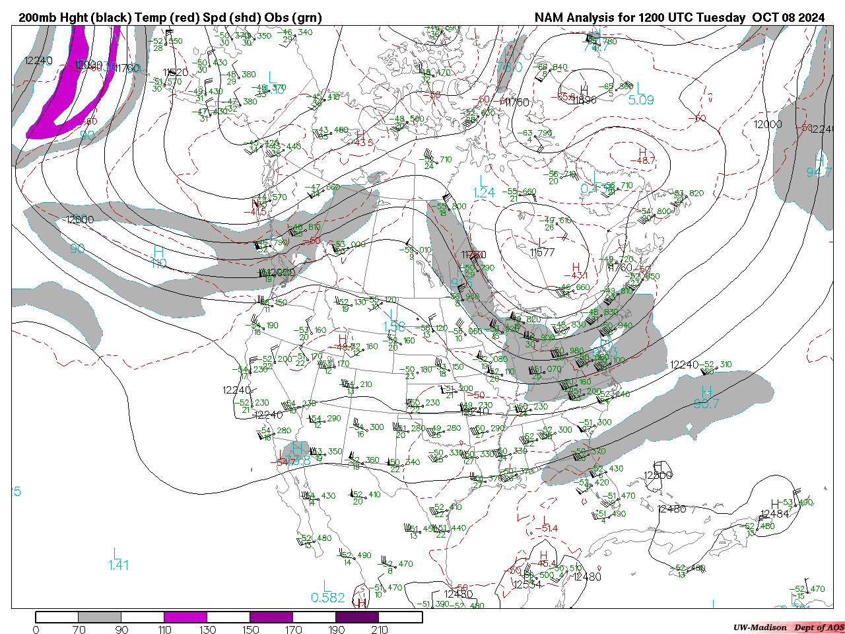
Task: Click the cyan L 1.41 marker
Action: (x=118, y=559)
